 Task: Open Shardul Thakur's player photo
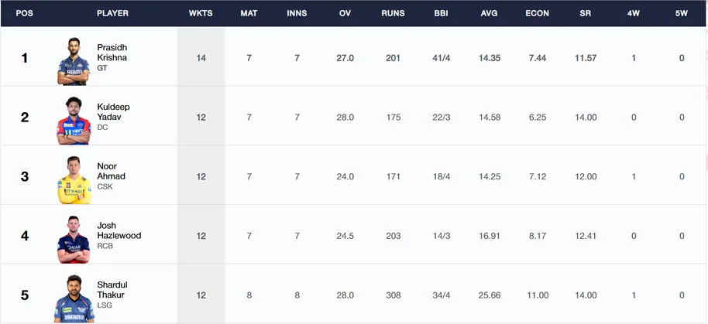point(74,298)
